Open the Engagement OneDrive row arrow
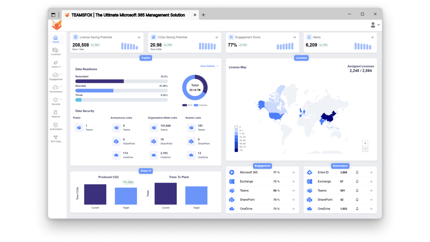The width and height of the screenshot is (430, 242). point(293,209)
